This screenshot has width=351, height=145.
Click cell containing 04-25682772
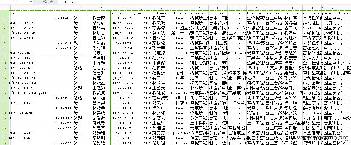tap(42, 23)
